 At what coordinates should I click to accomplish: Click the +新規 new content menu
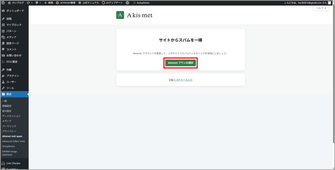point(48,3)
